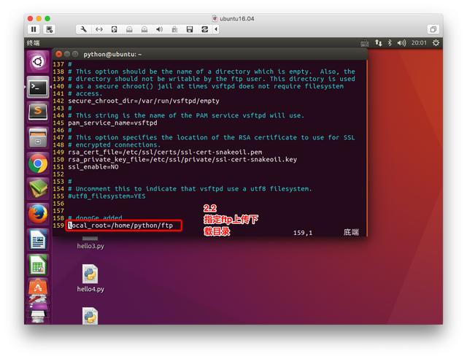Click the 终端 app menu label
The width and height of the screenshot is (467, 359).
33,43
